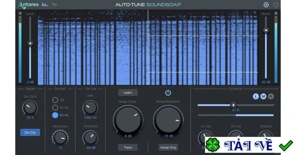Click the Track button
The image size is (296, 155).
pyautogui.click(x=128, y=148)
